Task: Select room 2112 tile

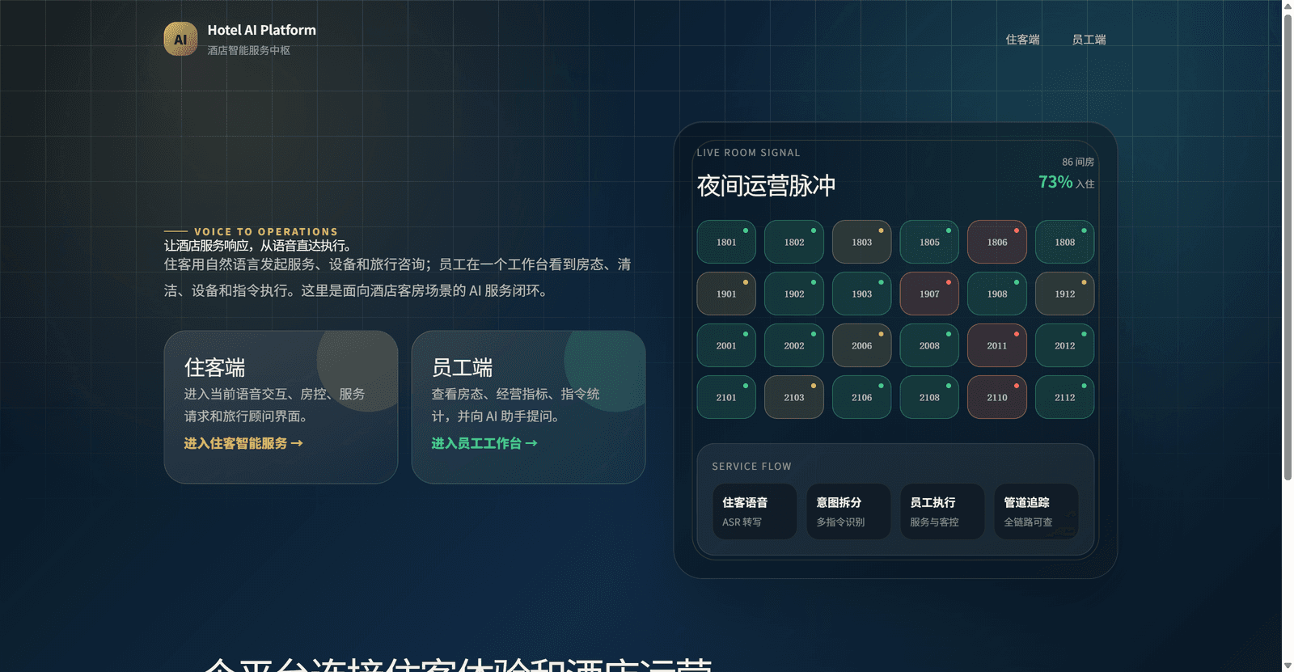Action: tap(1065, 397)
